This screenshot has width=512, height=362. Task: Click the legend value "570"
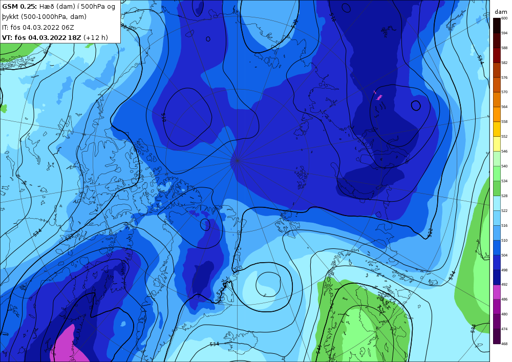504,92
